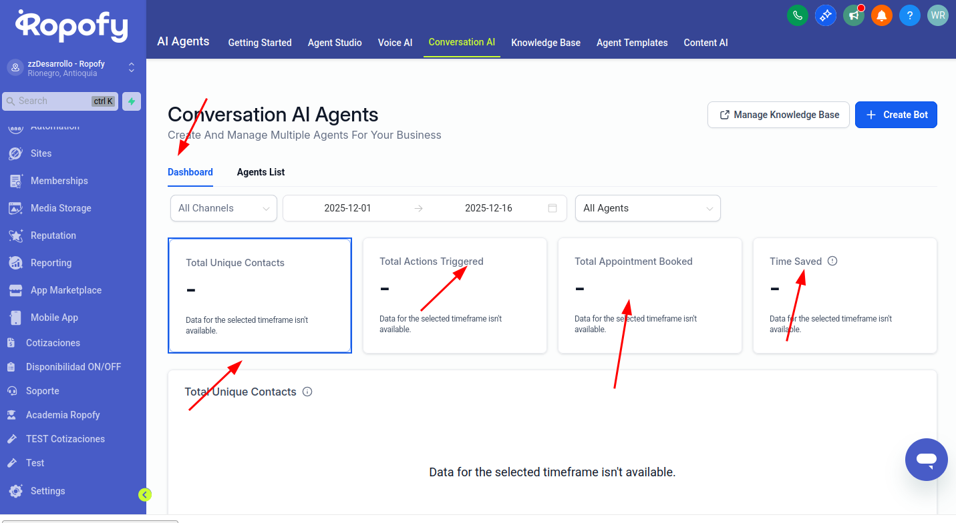Go to the Voice AI tab
Screen dimensions: 956x523
click(x=395, y=43)
